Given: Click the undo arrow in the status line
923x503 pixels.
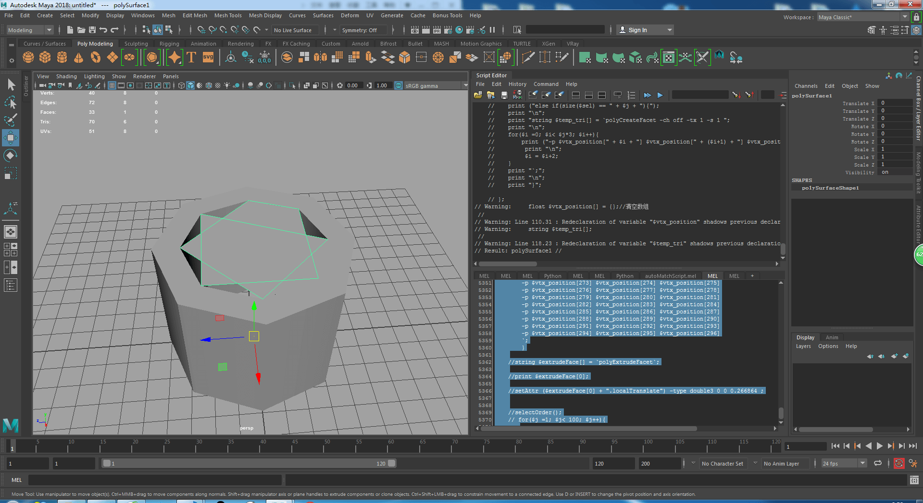Looking at the screenshot, I should click(103, 30).
